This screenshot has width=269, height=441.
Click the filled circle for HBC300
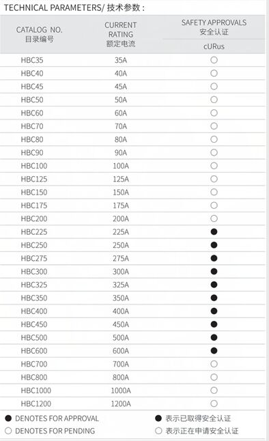214,272
